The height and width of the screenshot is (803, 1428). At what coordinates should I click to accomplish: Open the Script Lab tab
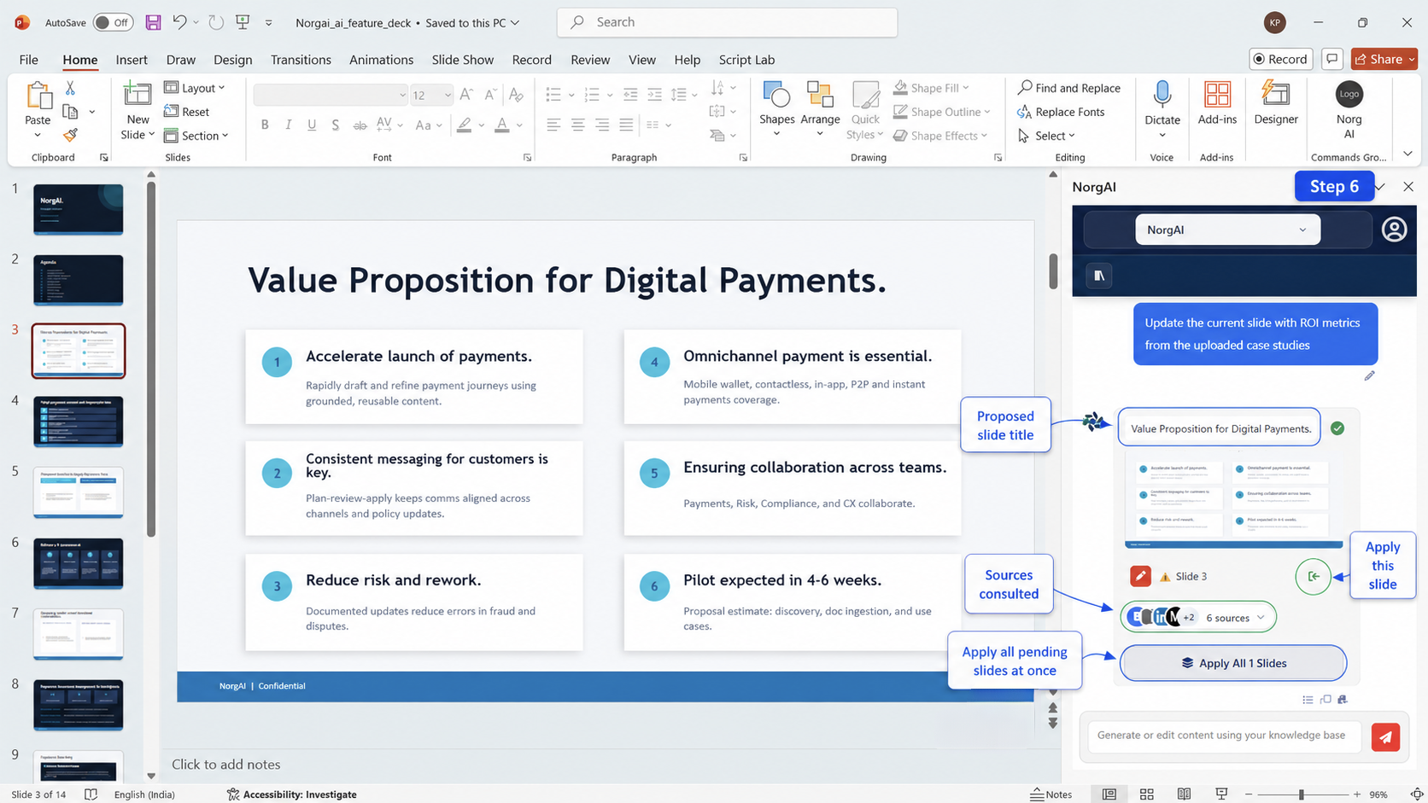pos(746,60)
